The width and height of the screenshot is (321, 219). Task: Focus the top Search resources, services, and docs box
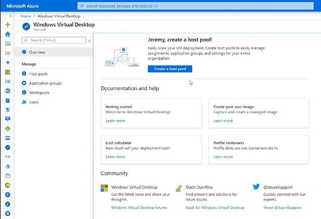[x=196, y=6]
